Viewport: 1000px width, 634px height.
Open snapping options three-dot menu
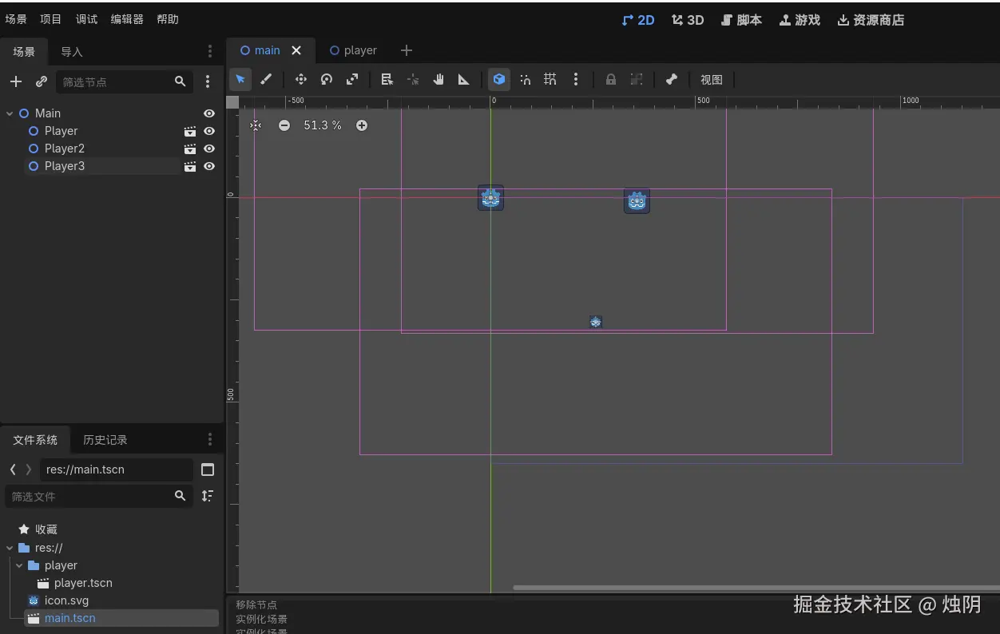click(576, 79)
